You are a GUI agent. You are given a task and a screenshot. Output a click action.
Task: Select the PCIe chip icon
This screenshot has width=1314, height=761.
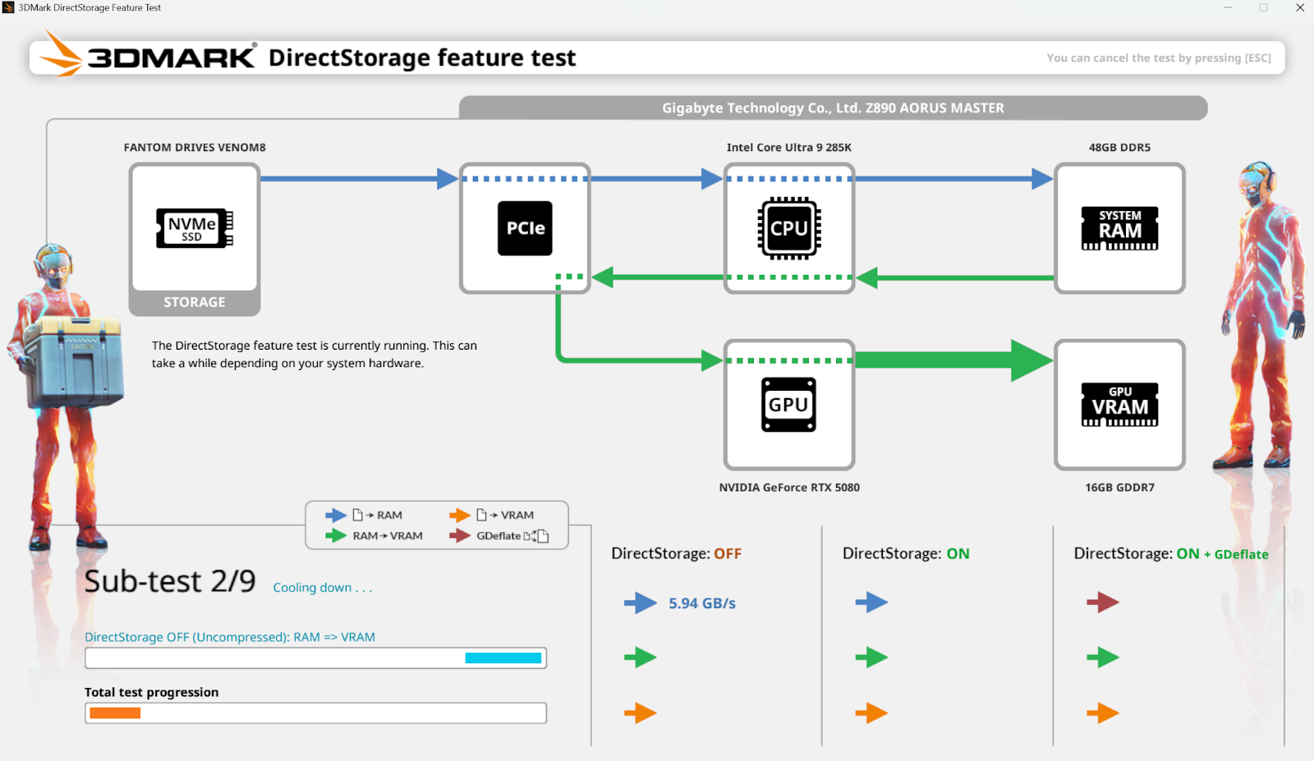(525, 228)
